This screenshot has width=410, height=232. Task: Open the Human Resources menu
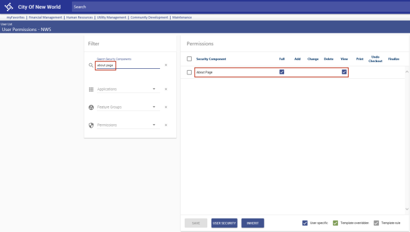(79, 17)
